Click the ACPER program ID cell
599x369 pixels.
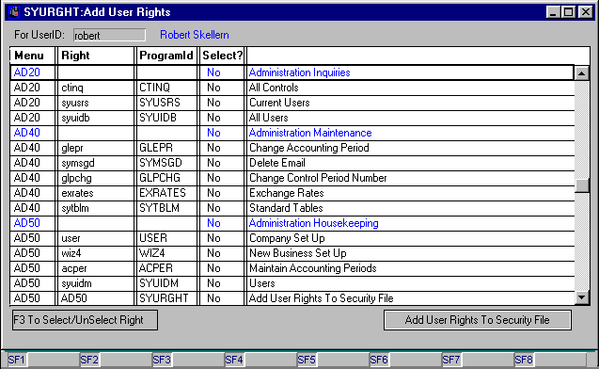click(x=166, y=268)
